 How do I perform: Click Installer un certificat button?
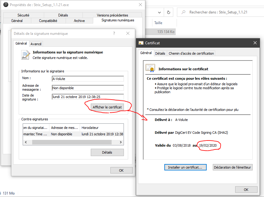[185, 167]
